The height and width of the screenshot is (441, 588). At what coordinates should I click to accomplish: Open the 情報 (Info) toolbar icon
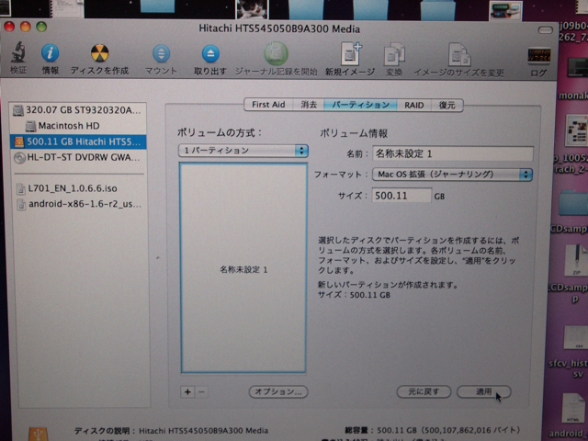click(x=51, y=53)
